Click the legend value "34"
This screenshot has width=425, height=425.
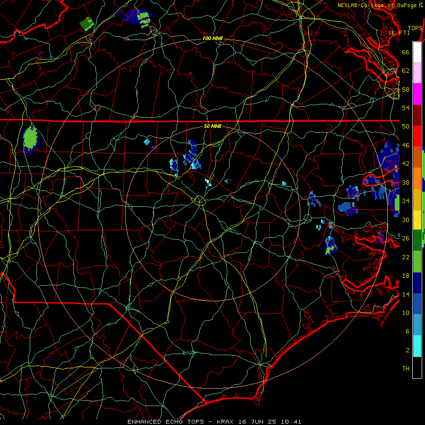pos(406,201)
